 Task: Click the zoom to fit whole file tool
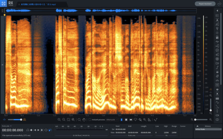(73, 120)
